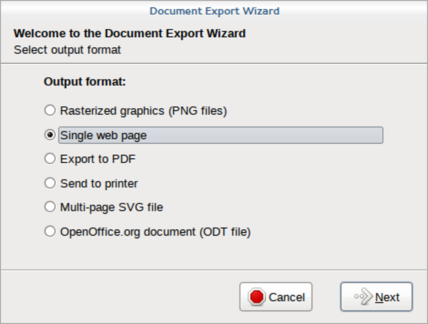
Task: Click the "Rasterized graphics (PNG files)" label
Action: tap(144, 111)
